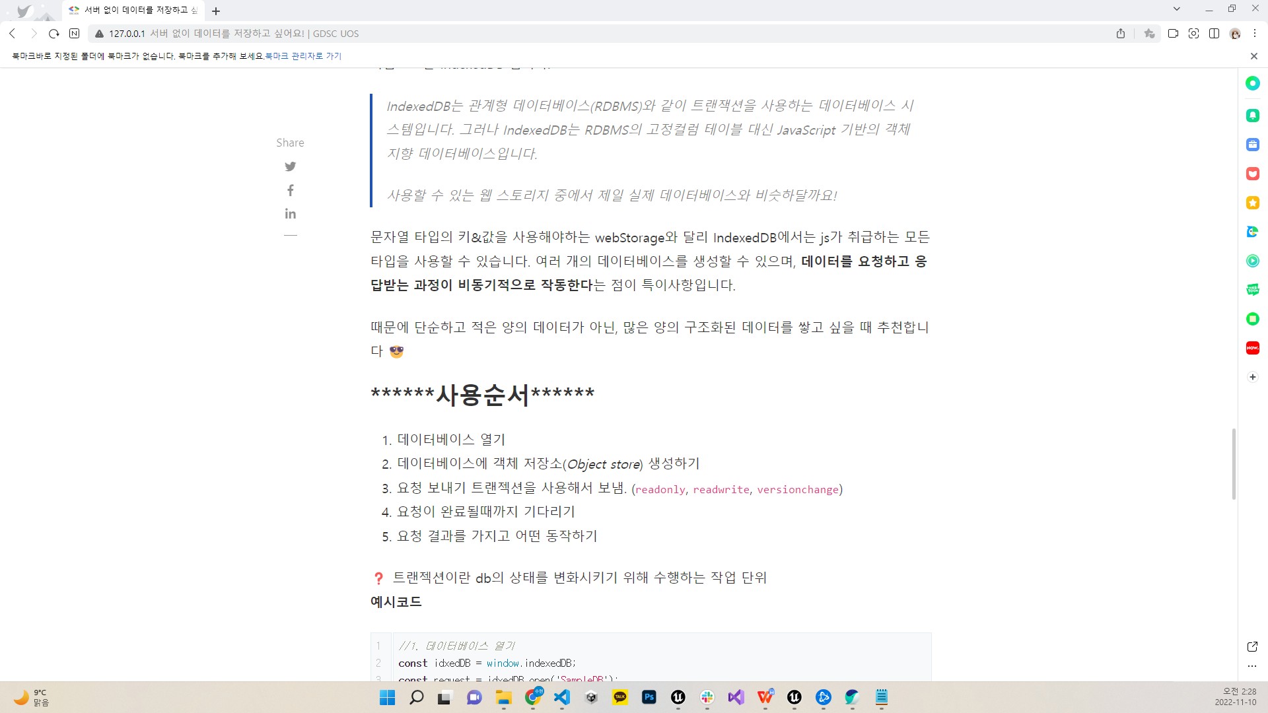Click the page vertical scrollbar thumb
The height and width of the screenshot is (713, 1268).
tap(1233, 463)
